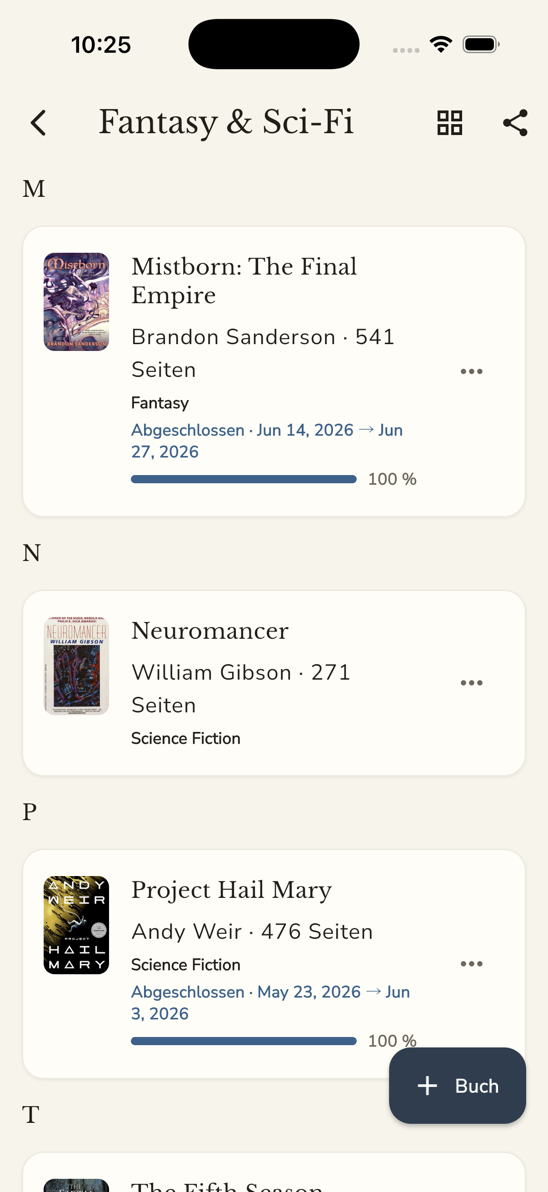This screenshot has width=548, height=1192.
Task: Tap the Project Hail Mary progress bar
Action: click(x=244, y=1041)
